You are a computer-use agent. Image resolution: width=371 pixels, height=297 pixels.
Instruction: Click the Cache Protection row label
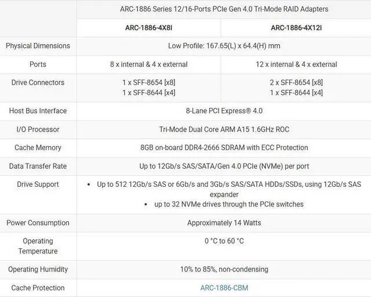(x=38, y=288)
